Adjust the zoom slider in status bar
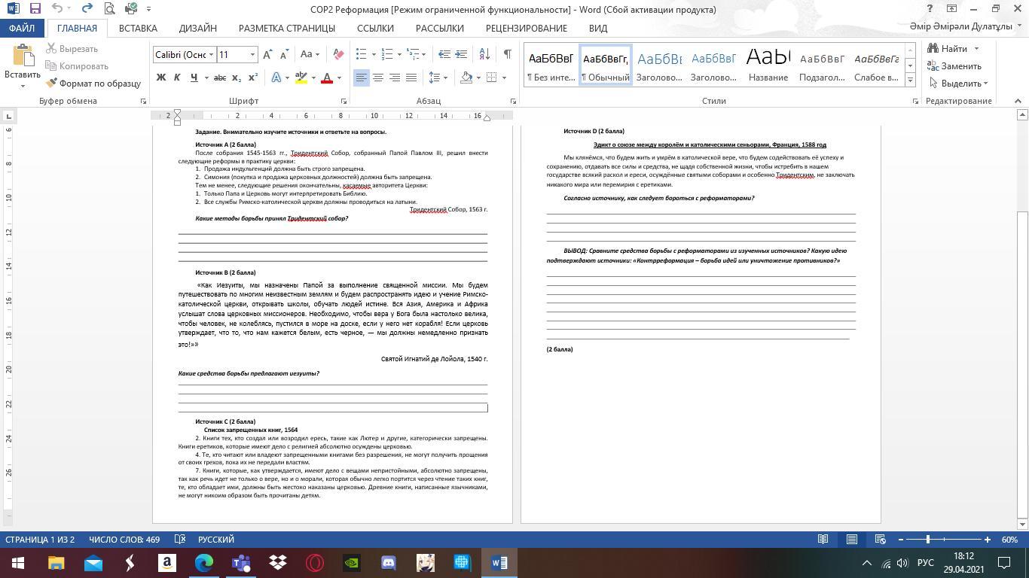This screenshot has height=578, width=1029. (x=928, y=540)
